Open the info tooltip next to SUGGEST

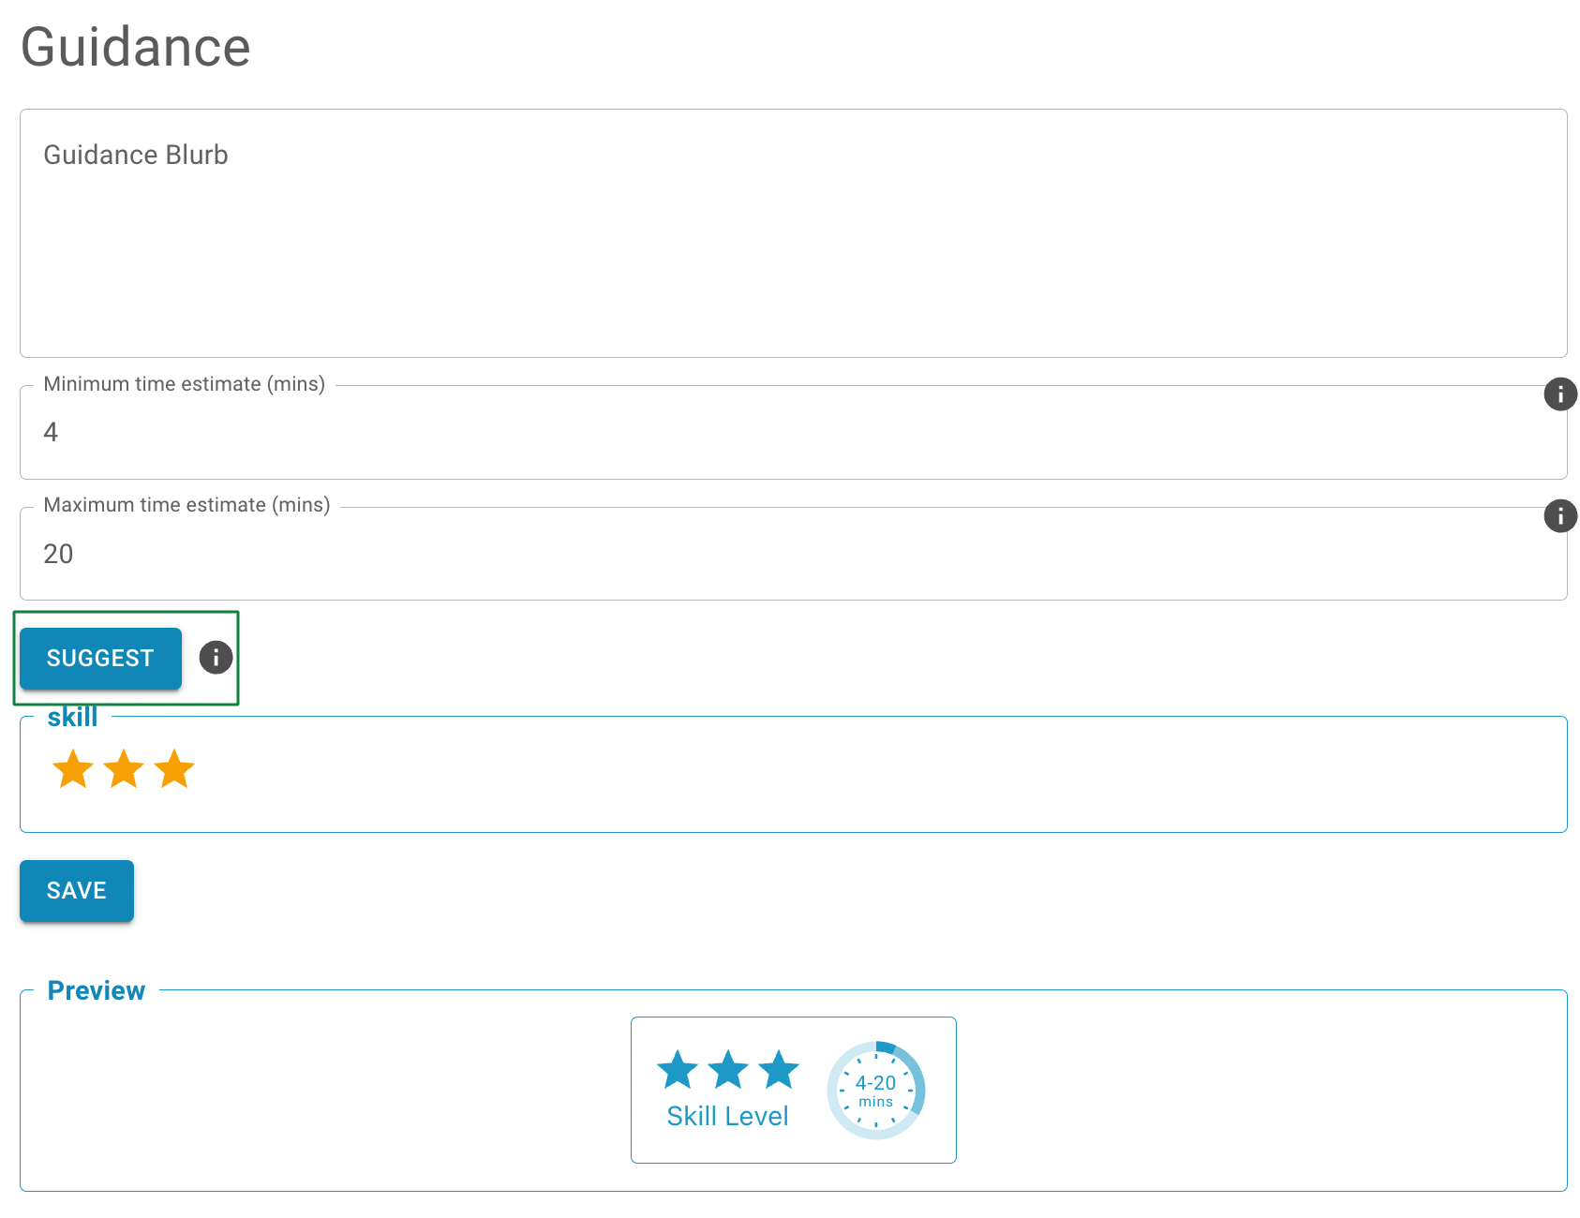pyautogui.click(x=215, y=658)
